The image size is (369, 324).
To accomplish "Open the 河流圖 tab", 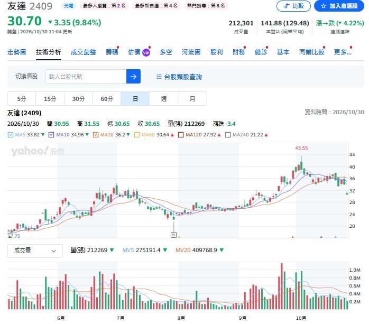I will pyautogui.click(x=191, y=52).
